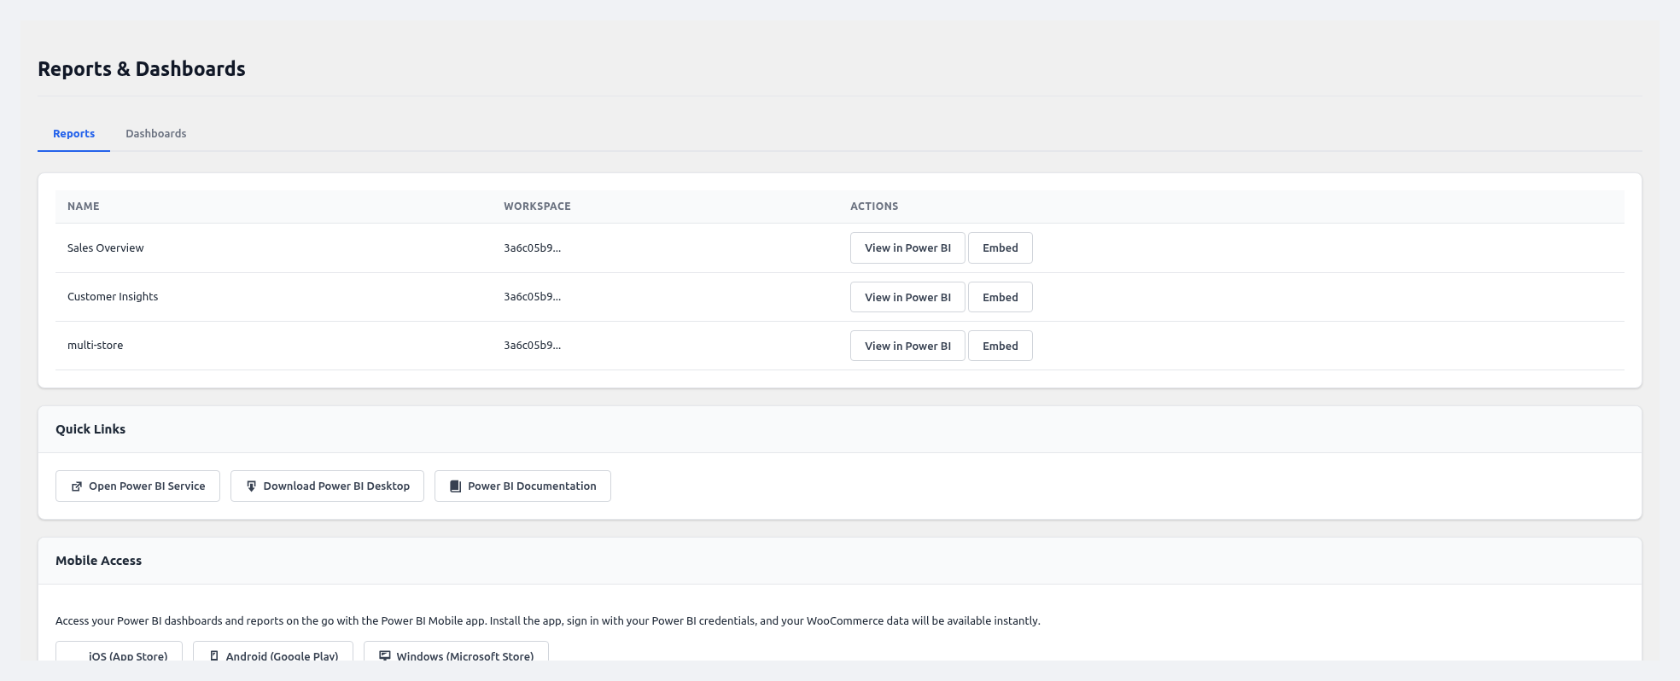1680x681 pixels.
Task: Click workspace ID in Customer Insights row
Action: click(532, 297)
